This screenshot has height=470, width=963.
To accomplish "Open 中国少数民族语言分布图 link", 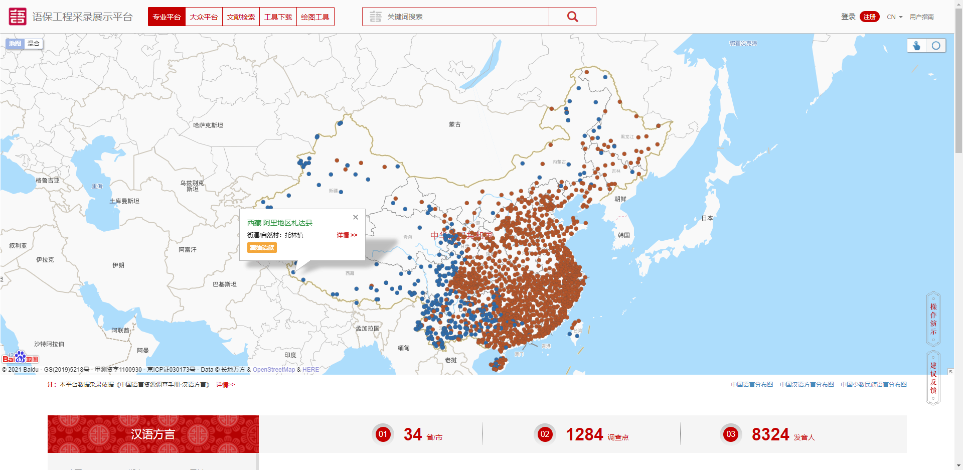I will coord(874,385).
